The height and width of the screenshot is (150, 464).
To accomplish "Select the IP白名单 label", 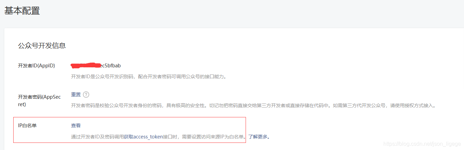I will [x=27, y=126].
